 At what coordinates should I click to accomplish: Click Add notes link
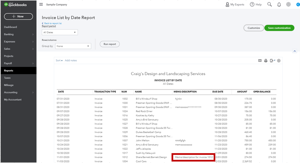click(x=71, y=60)
